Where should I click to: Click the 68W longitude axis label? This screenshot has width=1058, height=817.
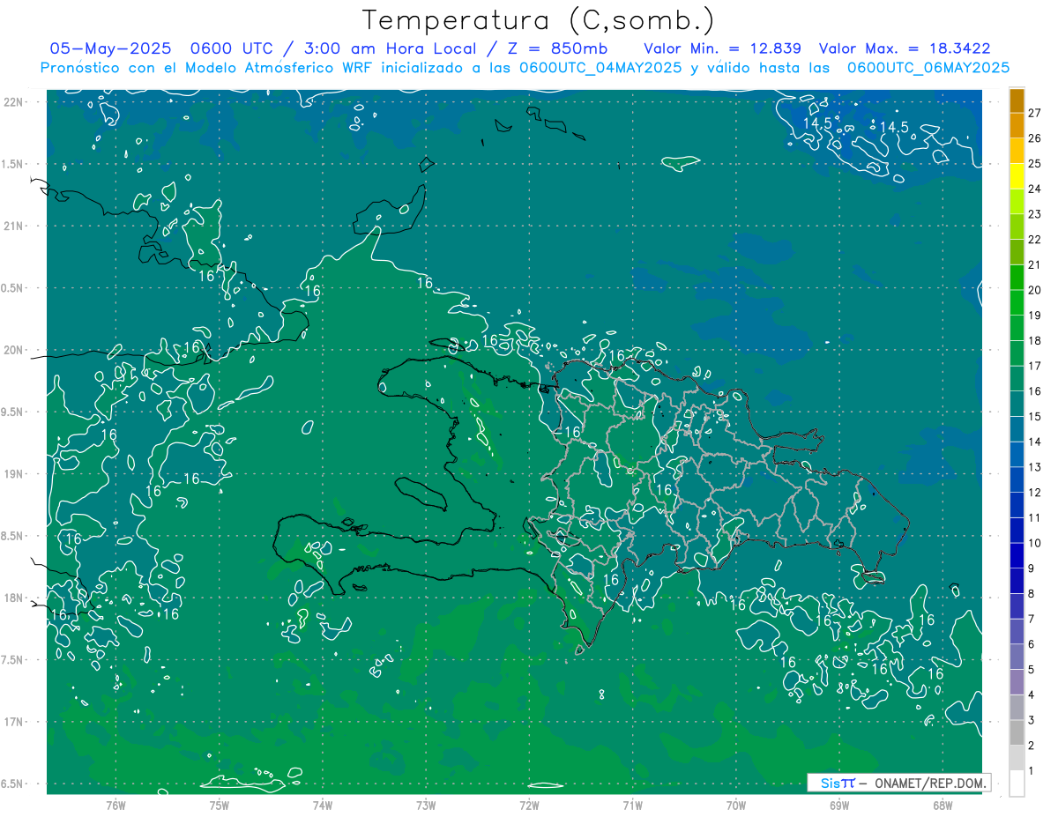tap(943, 806)
